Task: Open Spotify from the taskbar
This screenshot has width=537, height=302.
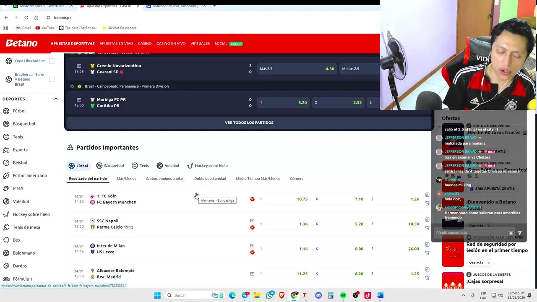Action: click(x=343, y=295)
